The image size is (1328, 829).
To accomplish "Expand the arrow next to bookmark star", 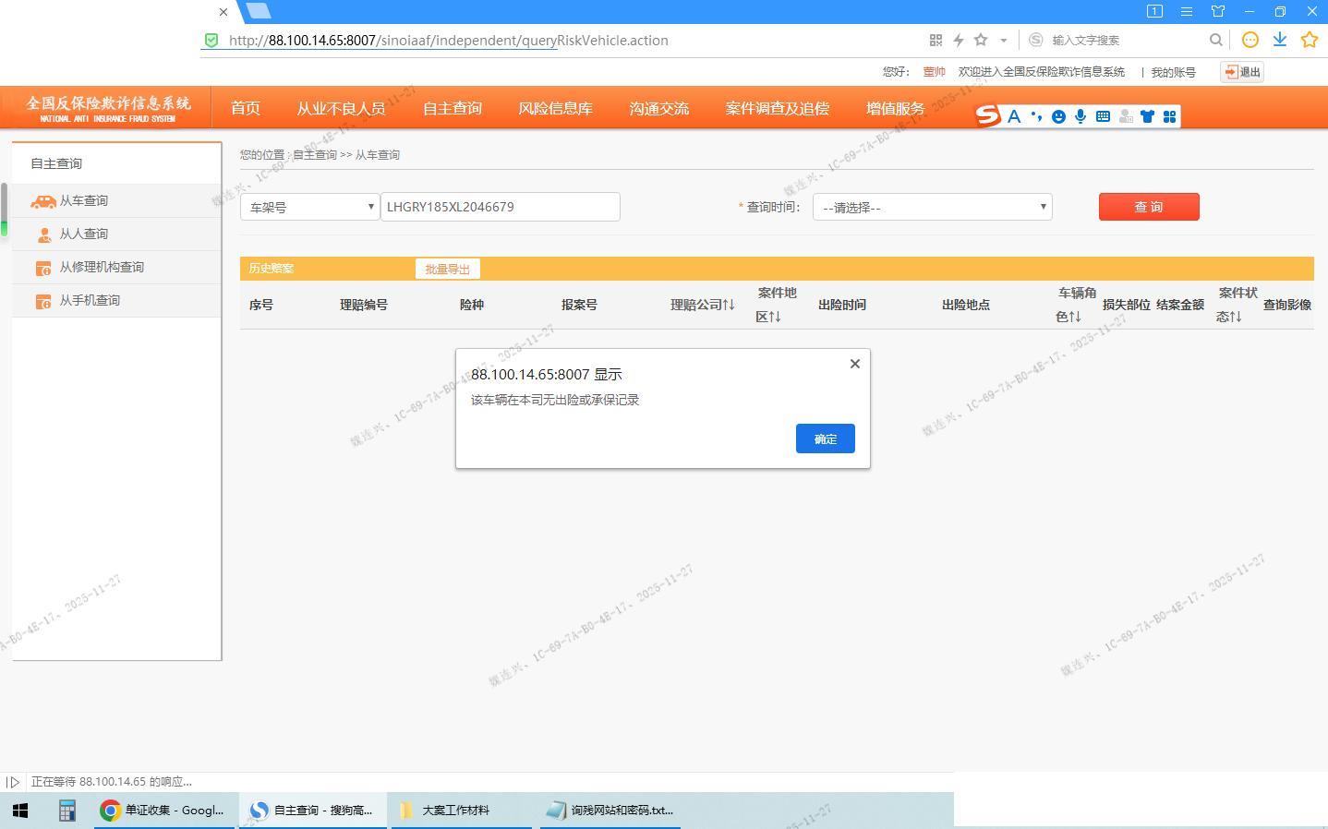I will pyautogui.click(x=1004, y=41).
